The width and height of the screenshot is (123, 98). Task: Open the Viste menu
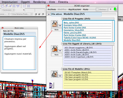[x=52, y=2]
